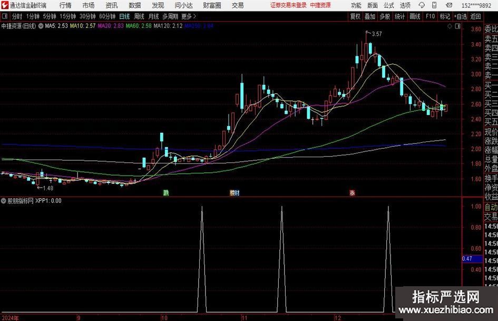Open the mail envelope icon

click(449, 5)
